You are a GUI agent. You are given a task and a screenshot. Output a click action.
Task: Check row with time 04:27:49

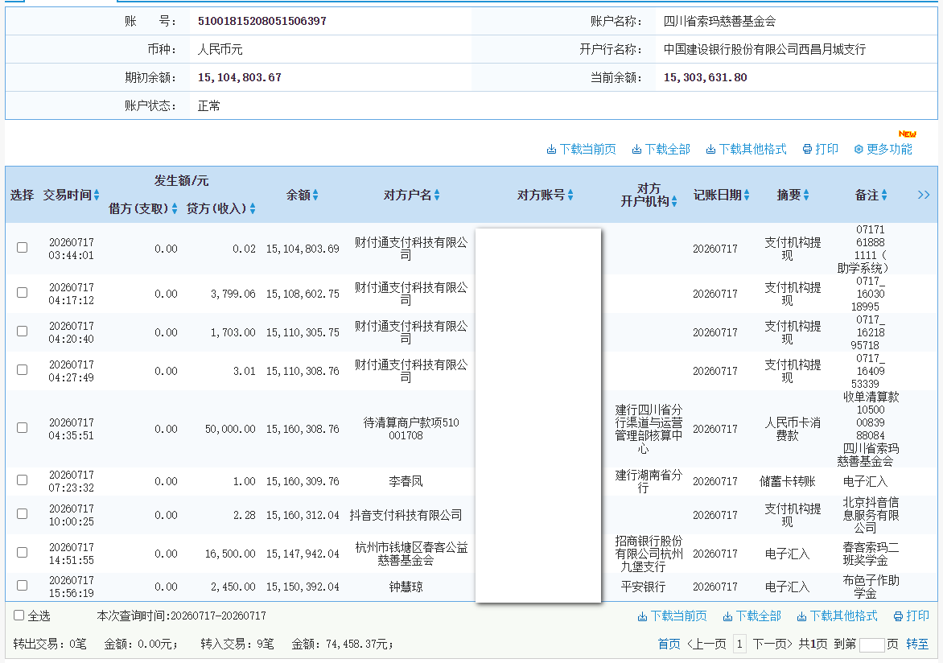point(23,369)
